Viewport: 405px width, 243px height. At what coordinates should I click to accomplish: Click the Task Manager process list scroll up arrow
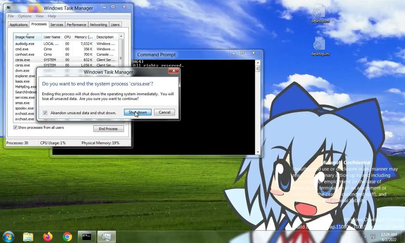(121, 36)
